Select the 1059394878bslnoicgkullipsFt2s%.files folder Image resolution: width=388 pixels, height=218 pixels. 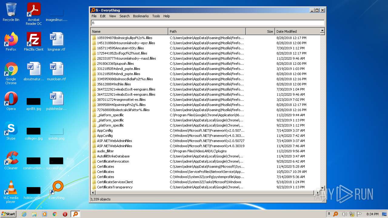click(x=205, y=38)
